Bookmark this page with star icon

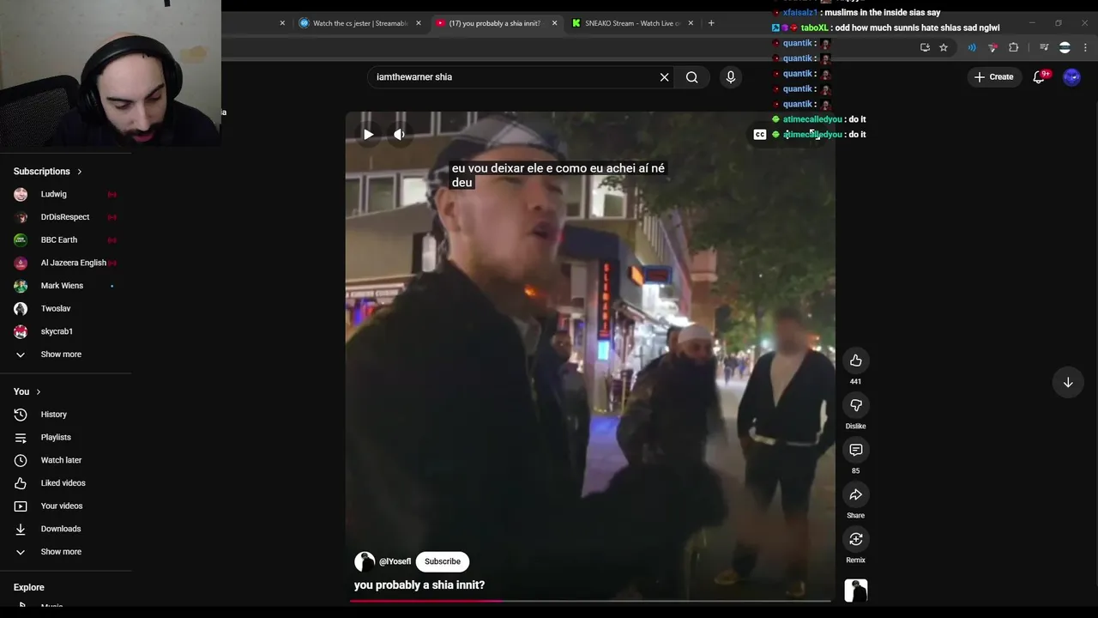(x=944, y=47)
